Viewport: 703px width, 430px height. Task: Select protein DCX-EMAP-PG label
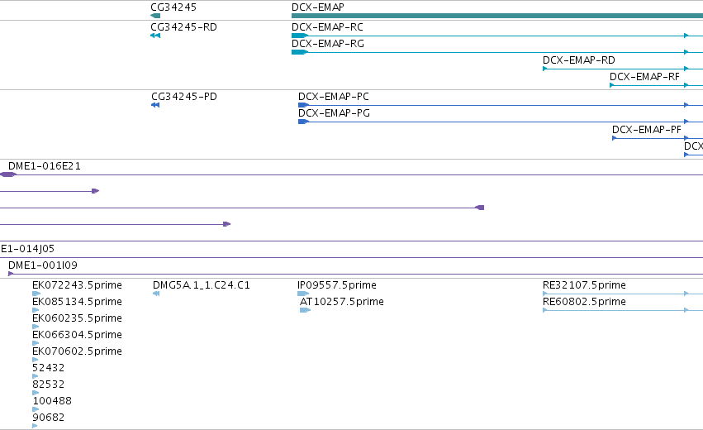(x=334, y=113)
